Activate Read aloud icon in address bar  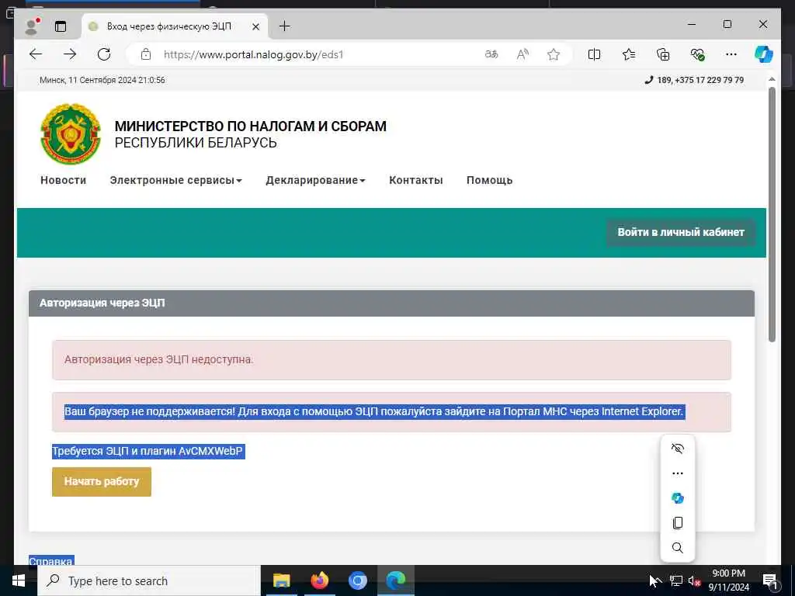522,54
